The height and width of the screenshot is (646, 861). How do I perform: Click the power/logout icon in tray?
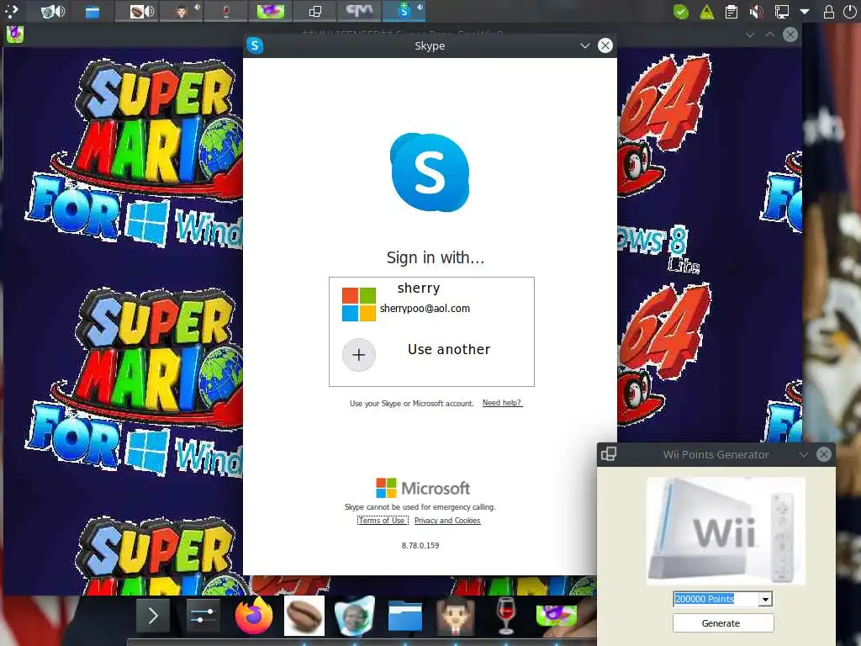pyautogui.click(x=849, y=12)
